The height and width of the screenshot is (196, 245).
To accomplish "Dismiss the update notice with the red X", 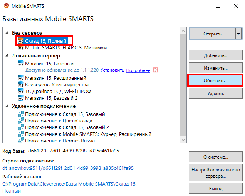I will (x=155, y=70).
